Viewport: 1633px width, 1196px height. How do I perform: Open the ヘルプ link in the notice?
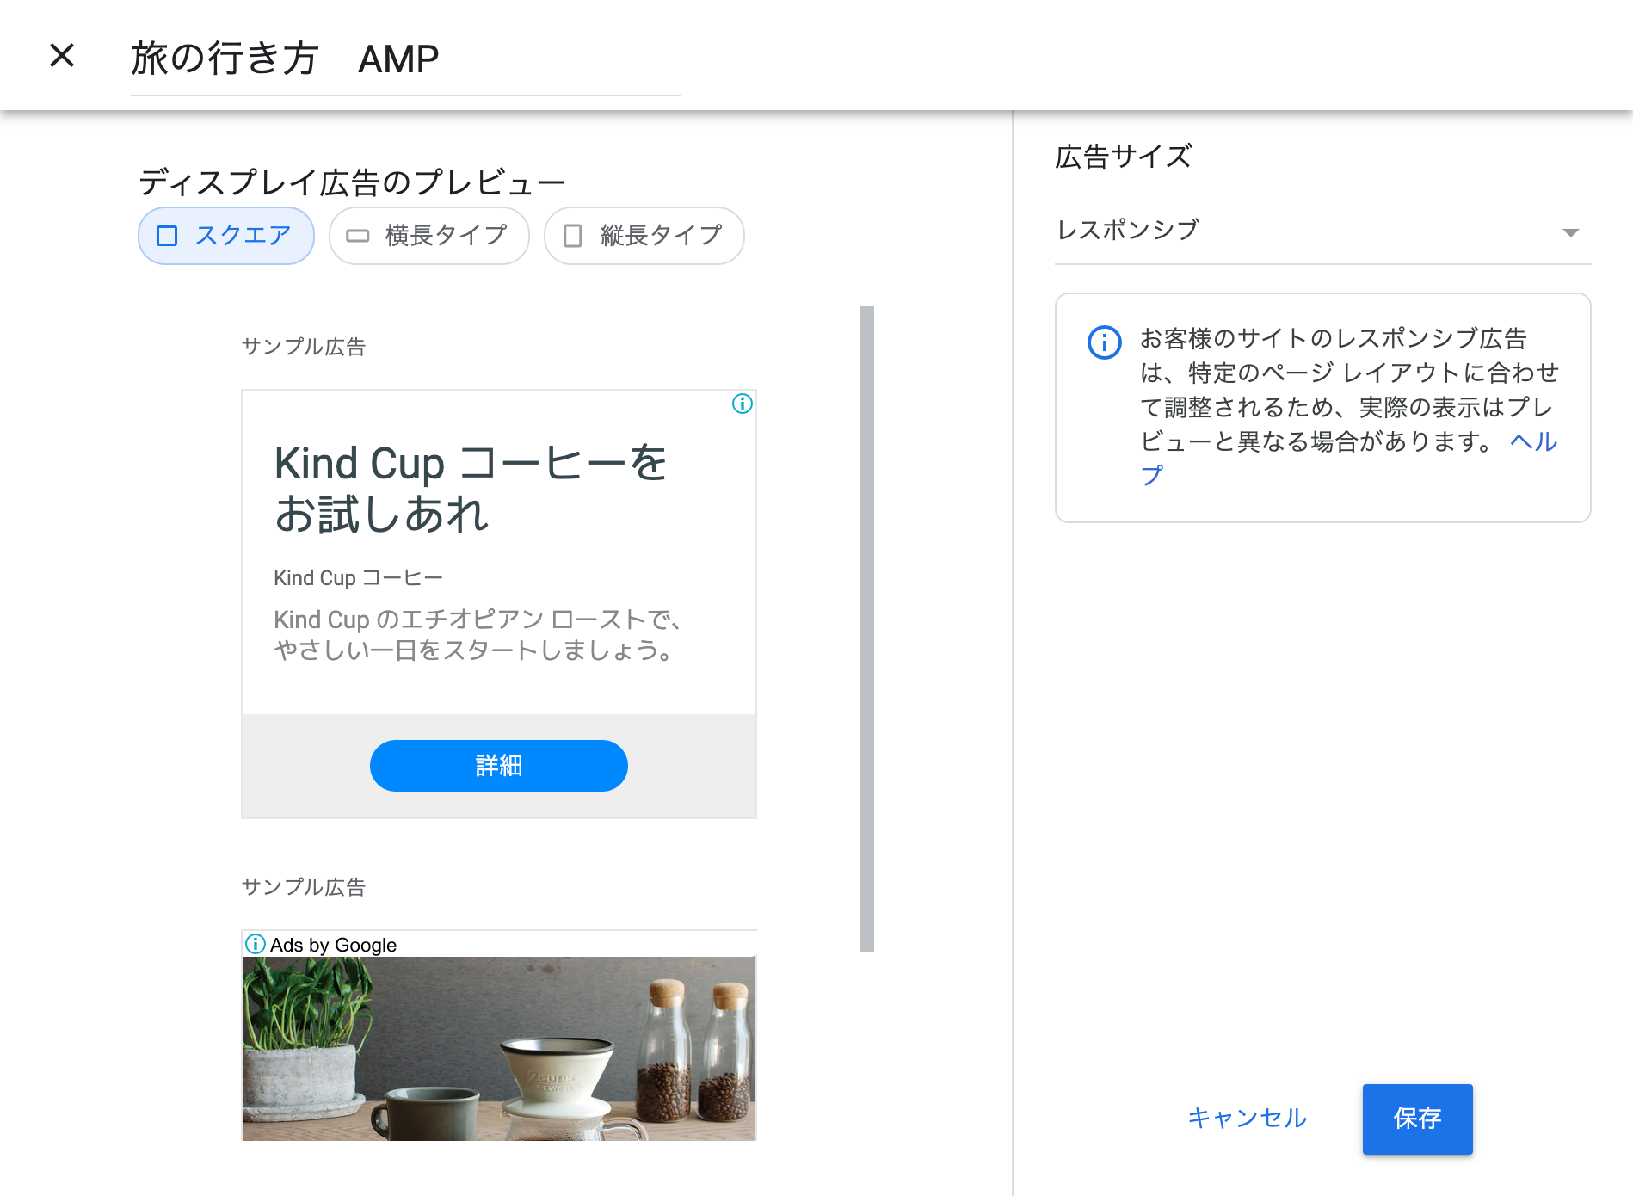(1533, 442)
